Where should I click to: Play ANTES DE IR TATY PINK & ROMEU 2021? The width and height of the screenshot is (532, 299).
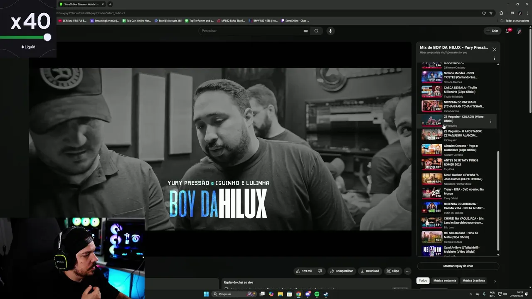click(457, 164)
